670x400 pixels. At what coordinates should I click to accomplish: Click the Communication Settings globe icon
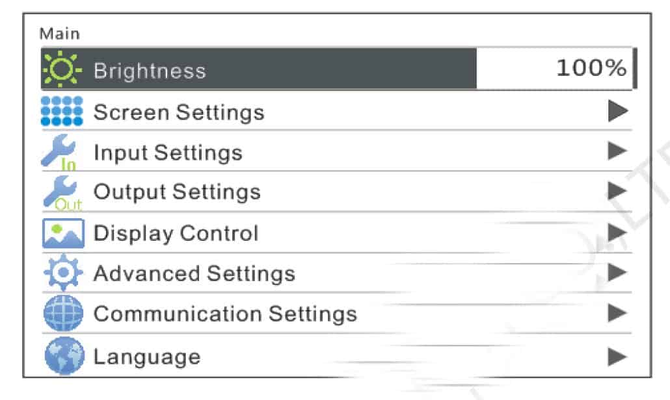[x=62, y=314]
